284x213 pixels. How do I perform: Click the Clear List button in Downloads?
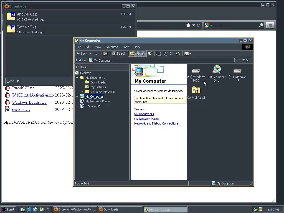13,81
